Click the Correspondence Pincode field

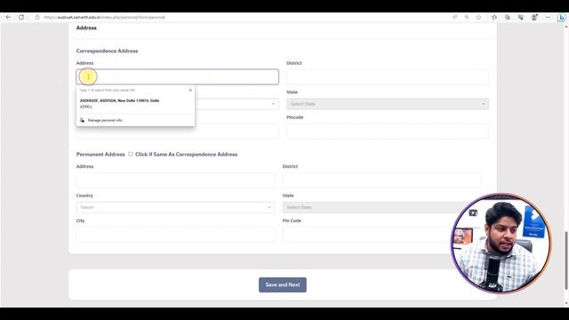(388, 131)
